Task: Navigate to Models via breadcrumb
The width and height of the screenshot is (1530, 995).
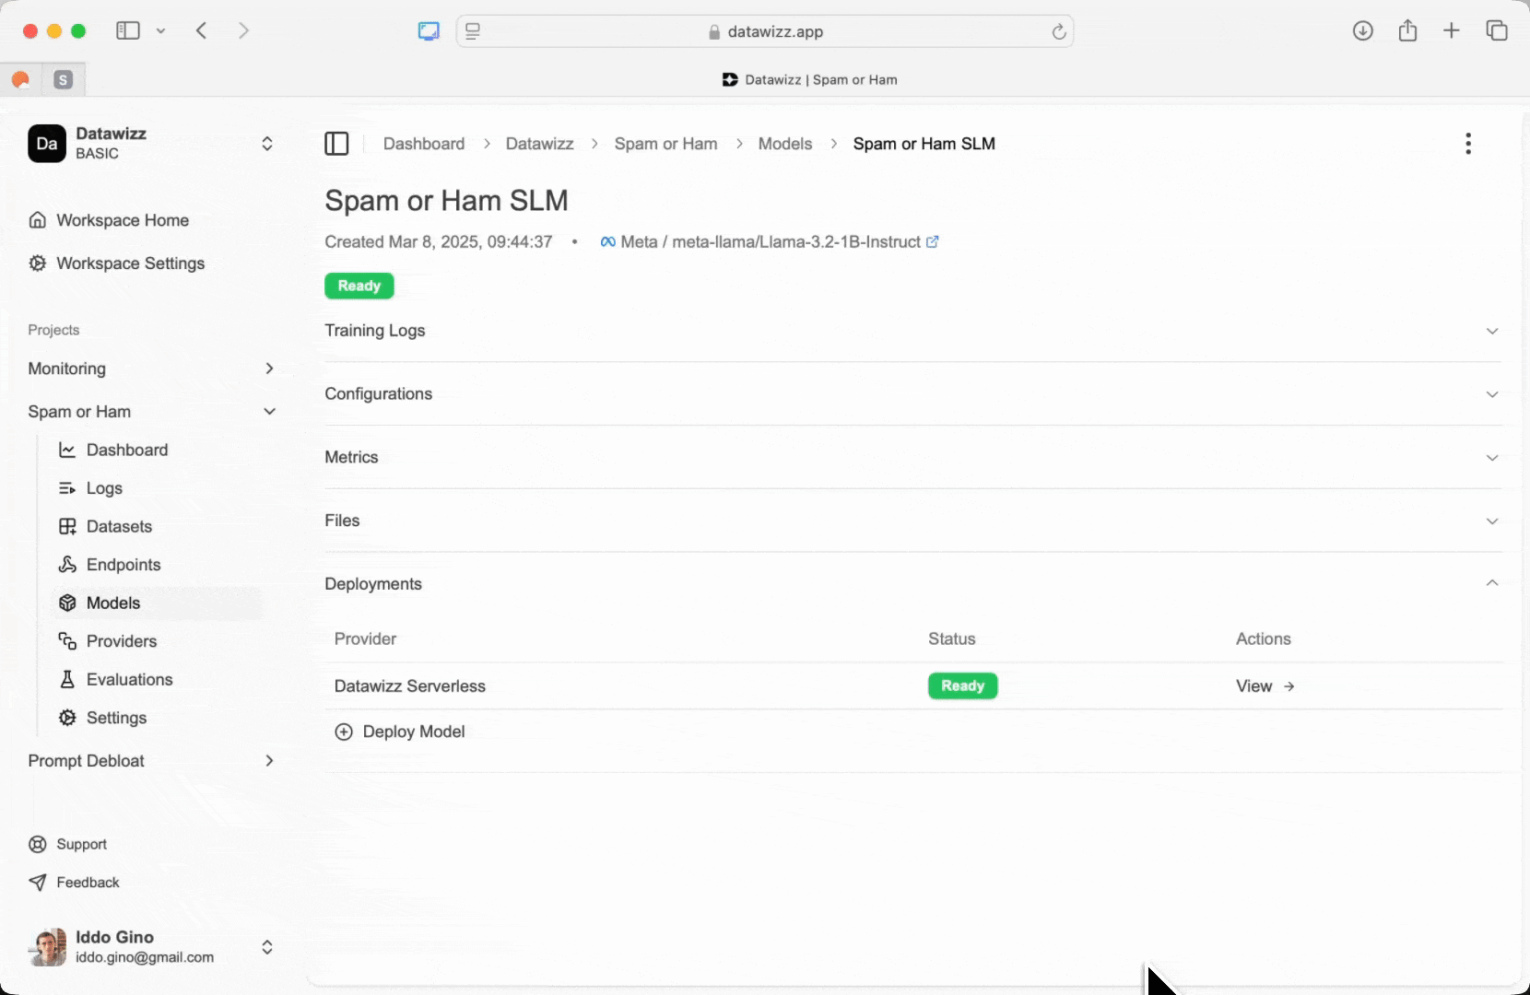Action: tap(784, 144)
